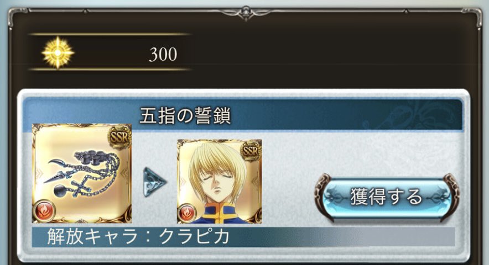Click the golden sparkle point icon

(x=58, y=52)
